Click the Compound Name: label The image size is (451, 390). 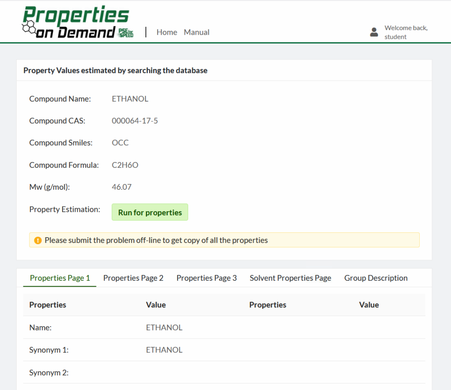coord(60,99)
